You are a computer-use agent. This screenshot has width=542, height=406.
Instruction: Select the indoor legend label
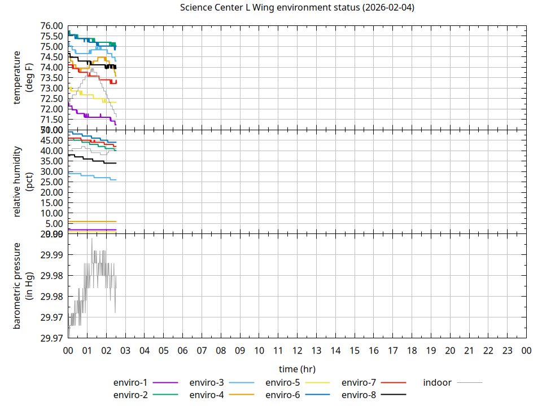437,383
